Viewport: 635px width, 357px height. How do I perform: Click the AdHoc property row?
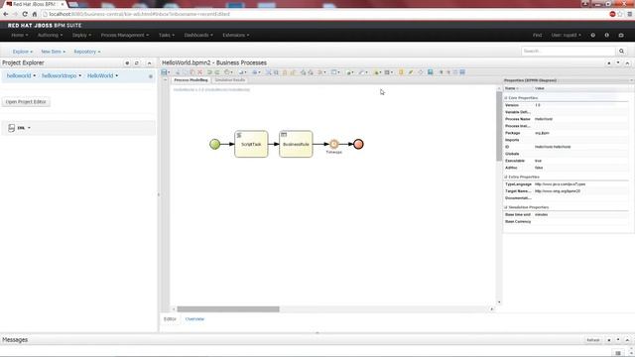(567, 168)
